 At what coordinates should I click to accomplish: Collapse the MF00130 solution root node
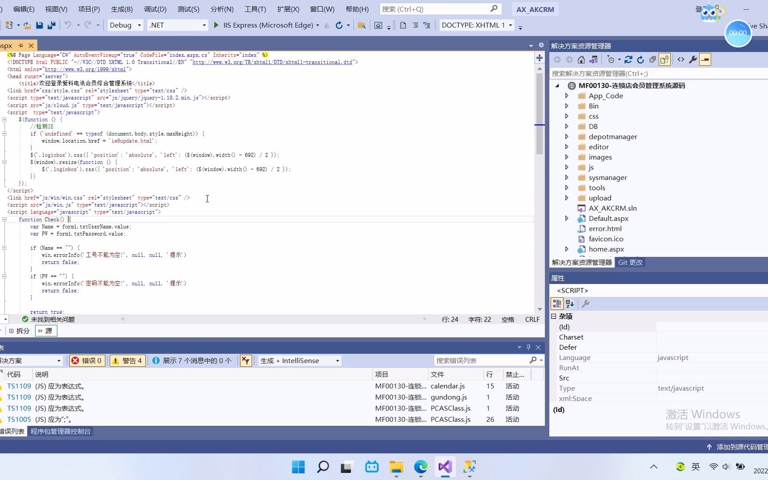557,85
